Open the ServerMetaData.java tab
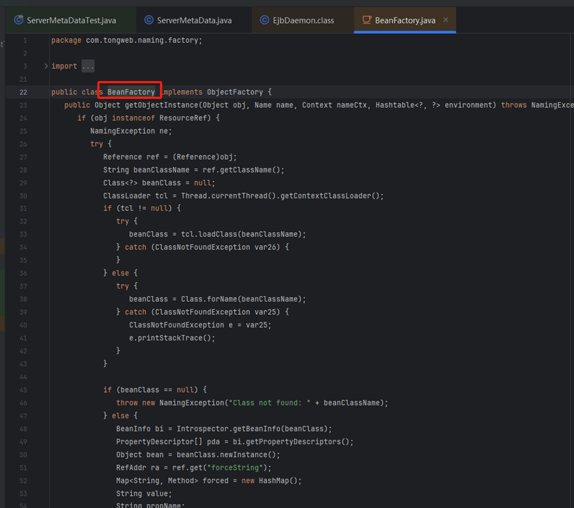 click(x=194, y=21)
